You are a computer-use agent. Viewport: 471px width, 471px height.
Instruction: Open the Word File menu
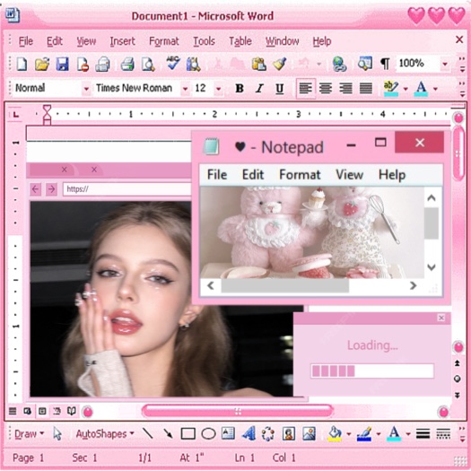point(26,41)
